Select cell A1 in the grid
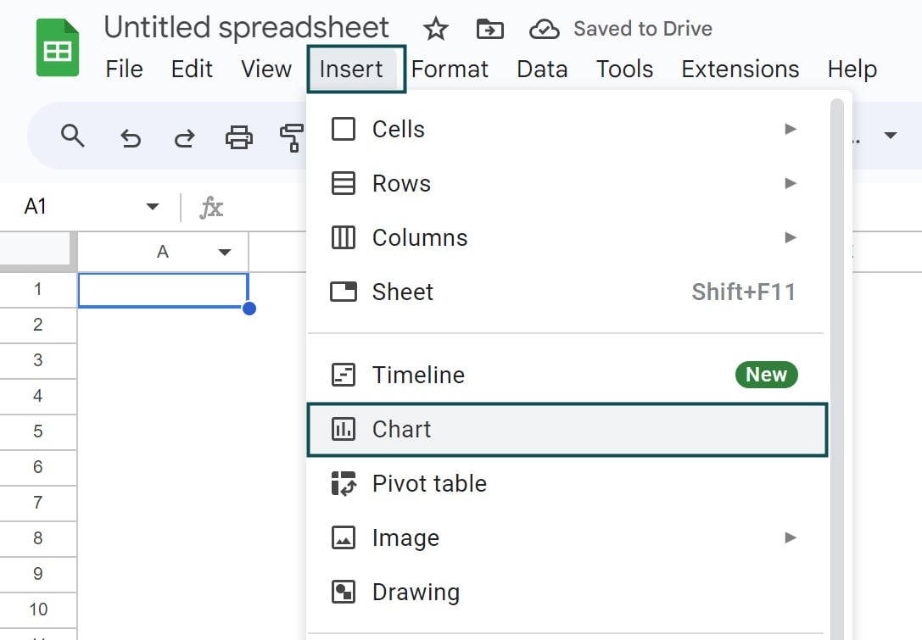The image size is (922, 640). (x=163, y=288)
